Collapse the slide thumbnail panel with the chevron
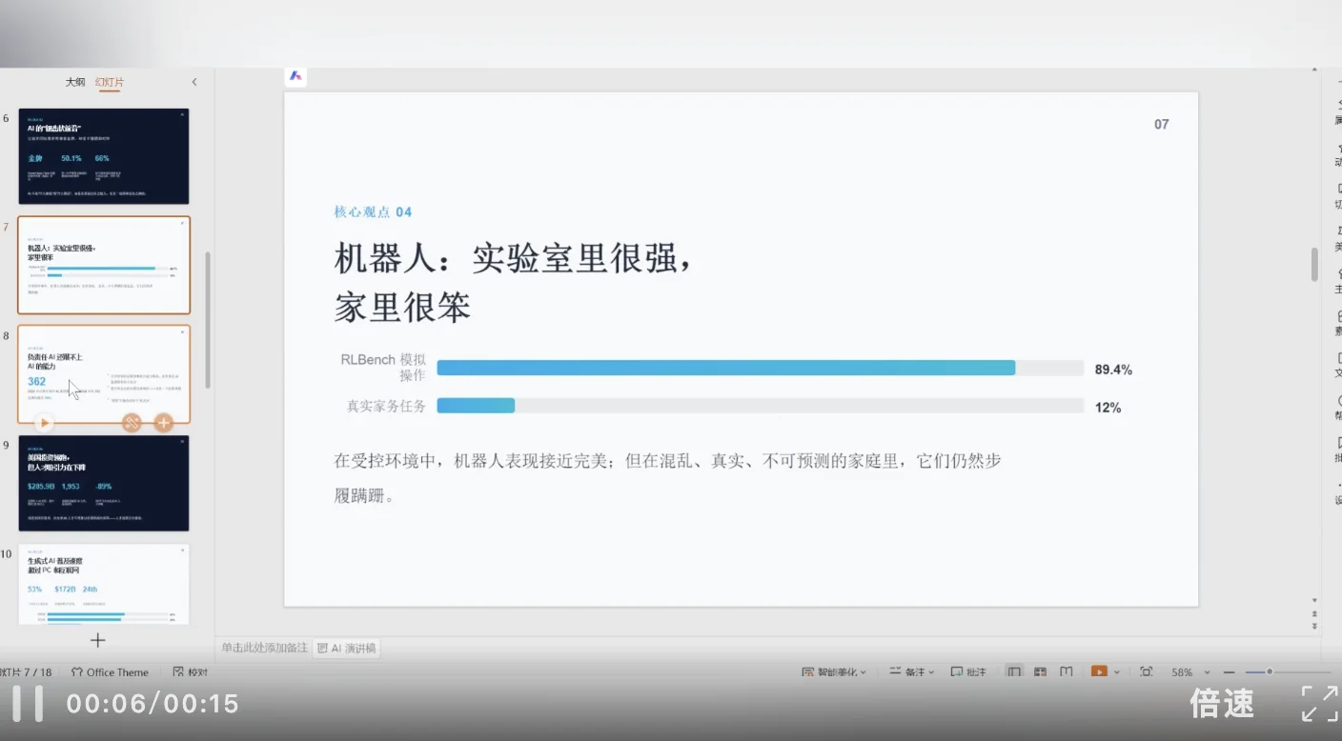This screenshot has height=741, width=1342. click(x=194, y=83)
